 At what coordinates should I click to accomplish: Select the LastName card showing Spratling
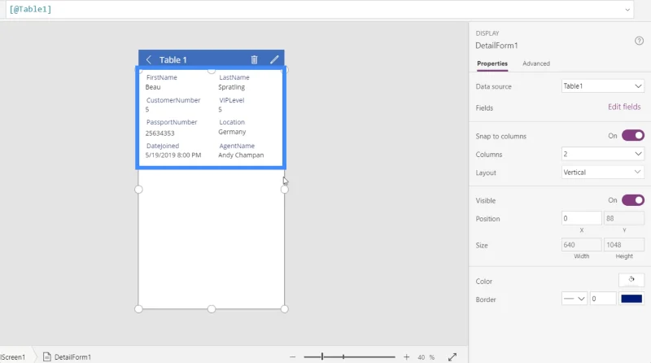coord(248,82)
